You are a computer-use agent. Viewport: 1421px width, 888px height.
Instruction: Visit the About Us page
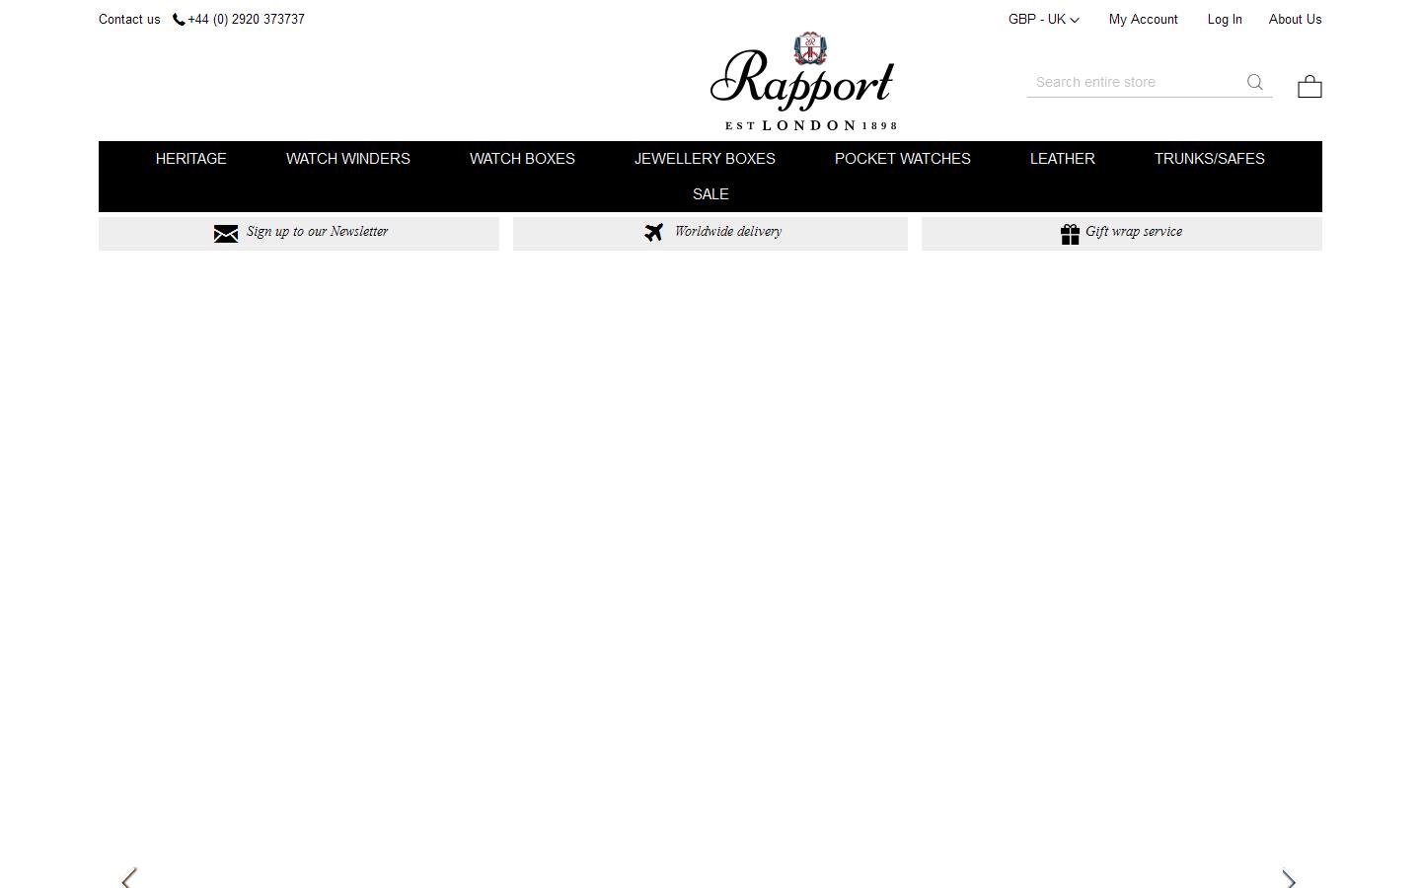click(x=1295, y=19)
